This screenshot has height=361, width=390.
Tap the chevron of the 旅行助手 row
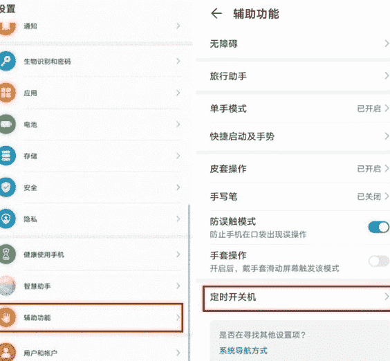pos(387,75)
